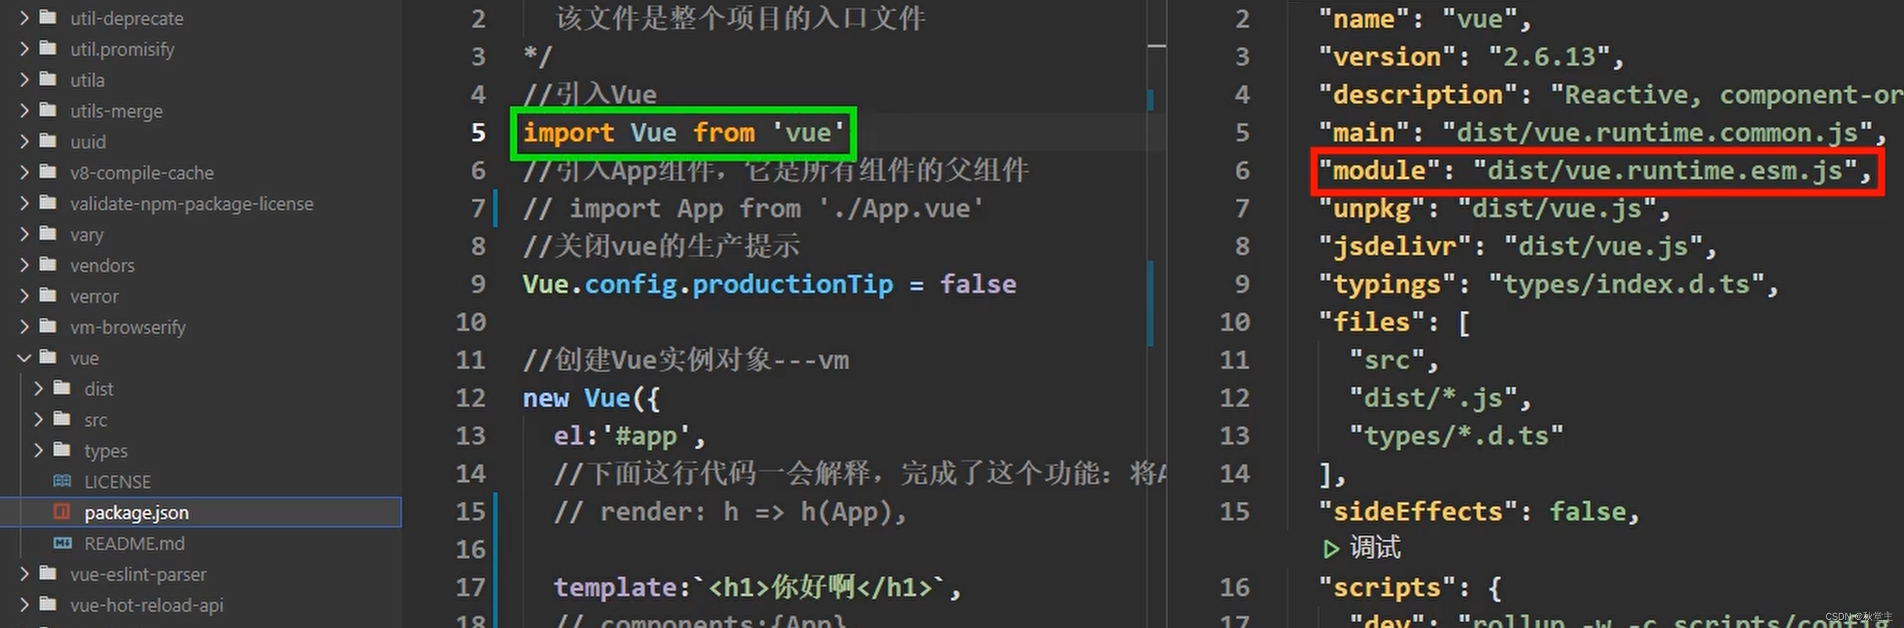Click the vue-hot-reload-api folder icon
The height and width of the screenshot is (628, 1904).
coord(49,604)
